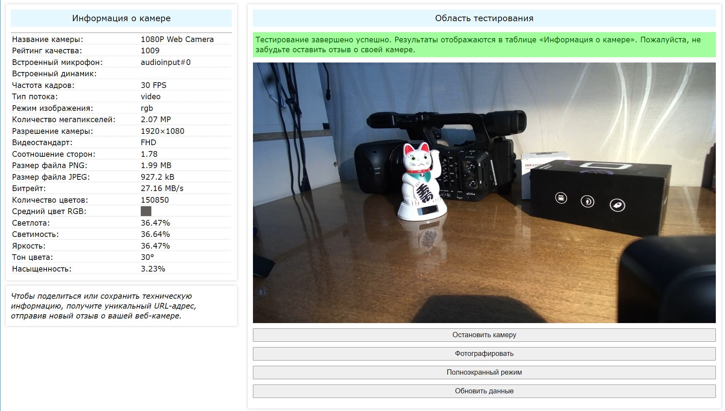Enter Полноэкранный режим

click(484, 372)
